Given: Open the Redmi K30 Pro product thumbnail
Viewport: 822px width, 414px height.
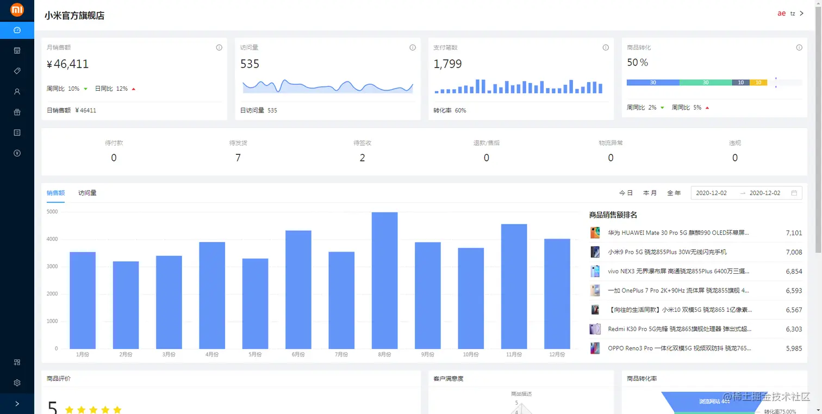Looking at the screenshot, I should pyautogui.click(x=595, y=329).
